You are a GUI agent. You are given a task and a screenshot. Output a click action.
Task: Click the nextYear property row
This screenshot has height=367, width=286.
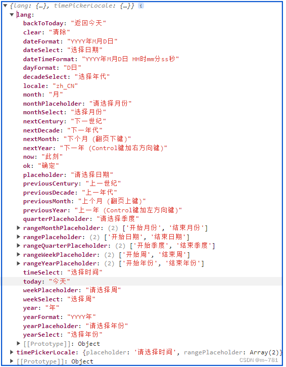[95, 148]
